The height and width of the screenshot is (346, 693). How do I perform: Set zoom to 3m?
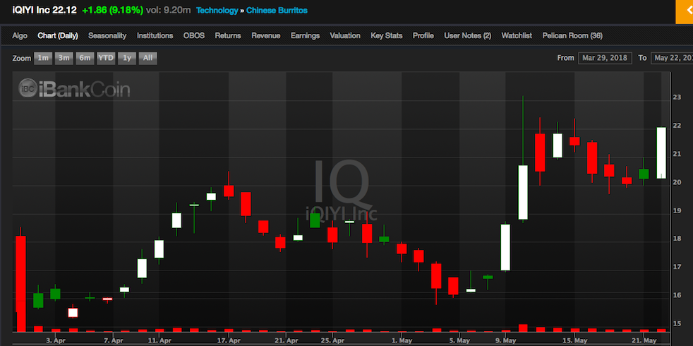click(x=64, y=58)
